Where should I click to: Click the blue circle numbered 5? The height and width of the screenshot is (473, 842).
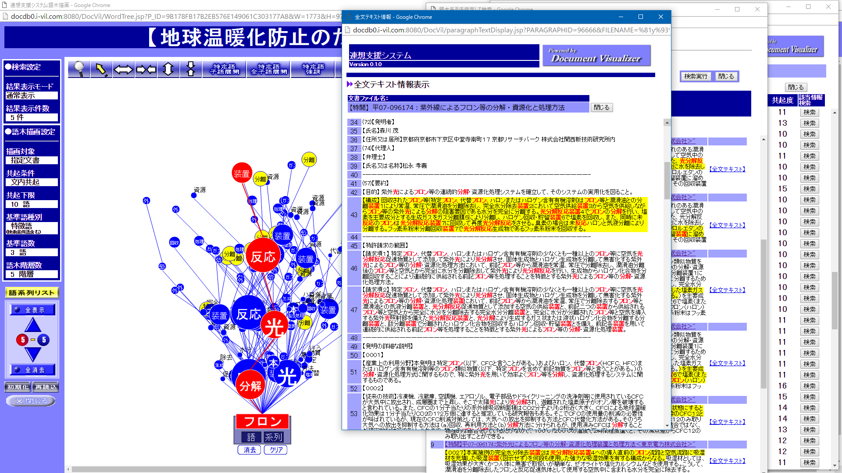[x=43, y=339]
